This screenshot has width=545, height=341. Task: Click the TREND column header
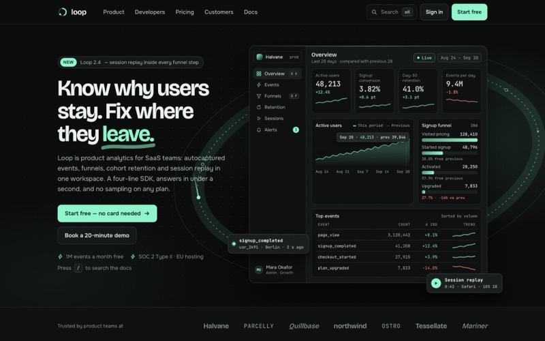[x=469, y=225]
